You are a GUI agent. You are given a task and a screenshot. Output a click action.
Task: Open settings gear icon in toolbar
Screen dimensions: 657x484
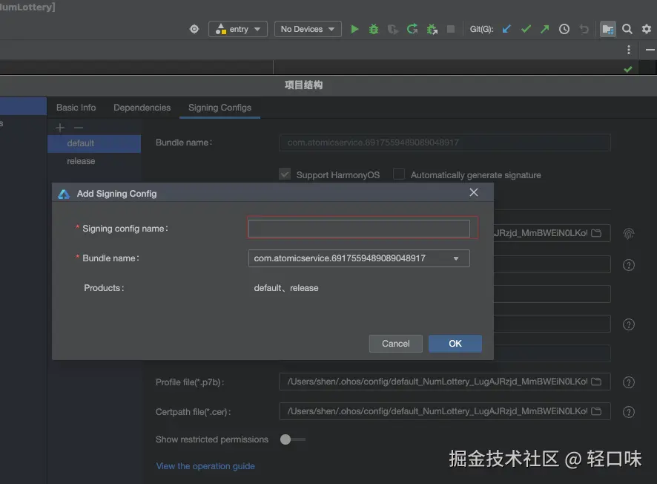point(647,29)
